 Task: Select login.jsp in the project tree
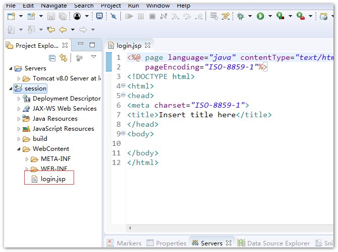point(53,179)
